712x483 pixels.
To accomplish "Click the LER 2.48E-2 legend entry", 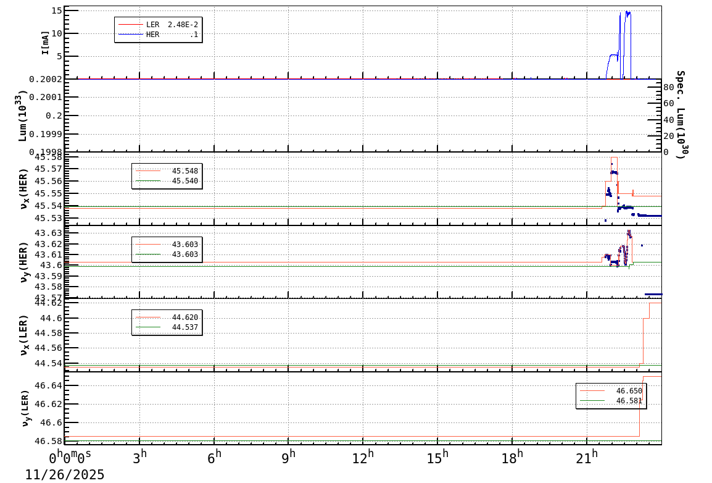I will [x=172, y=25].
